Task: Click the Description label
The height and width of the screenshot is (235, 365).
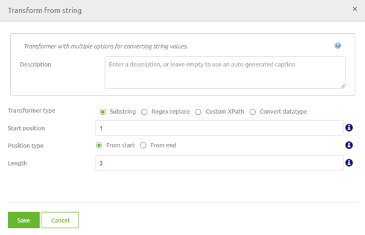Action: [36, 65]
